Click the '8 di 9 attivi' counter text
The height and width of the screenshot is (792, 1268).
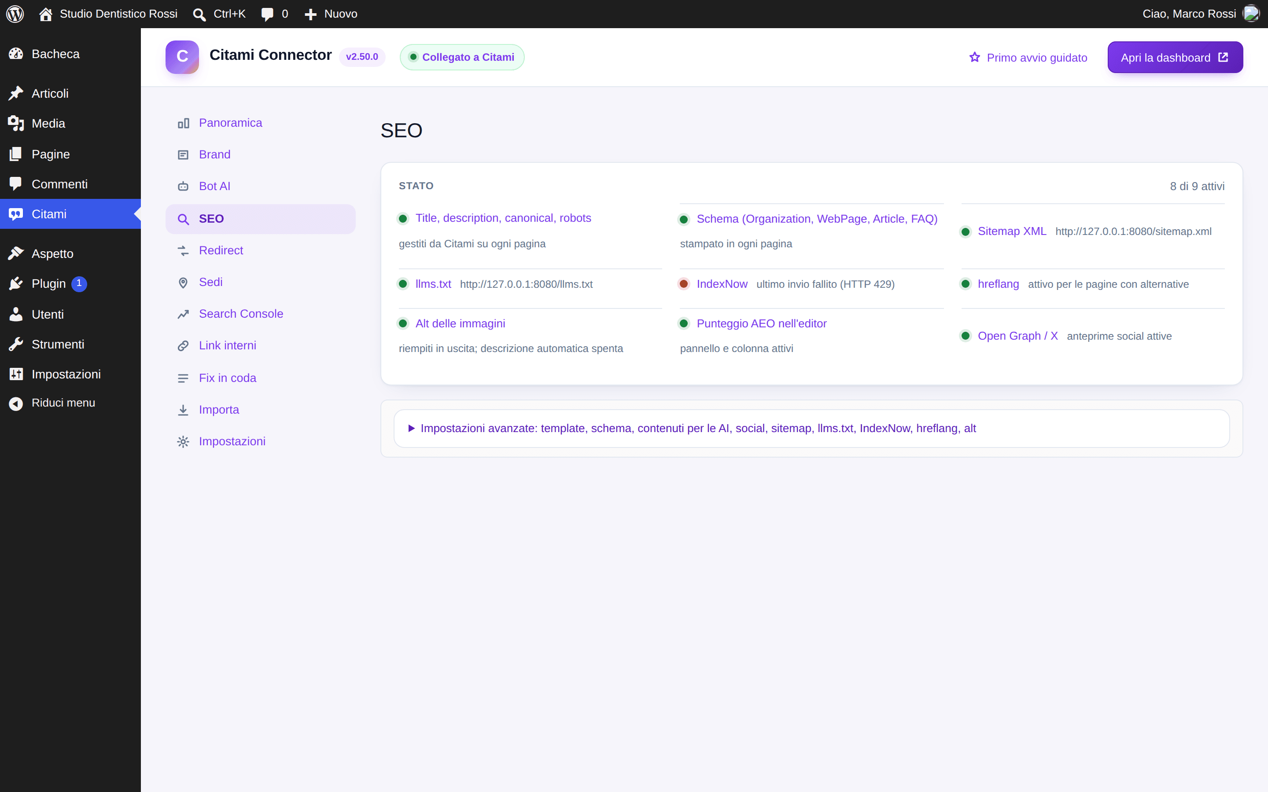click(1197, 186)
